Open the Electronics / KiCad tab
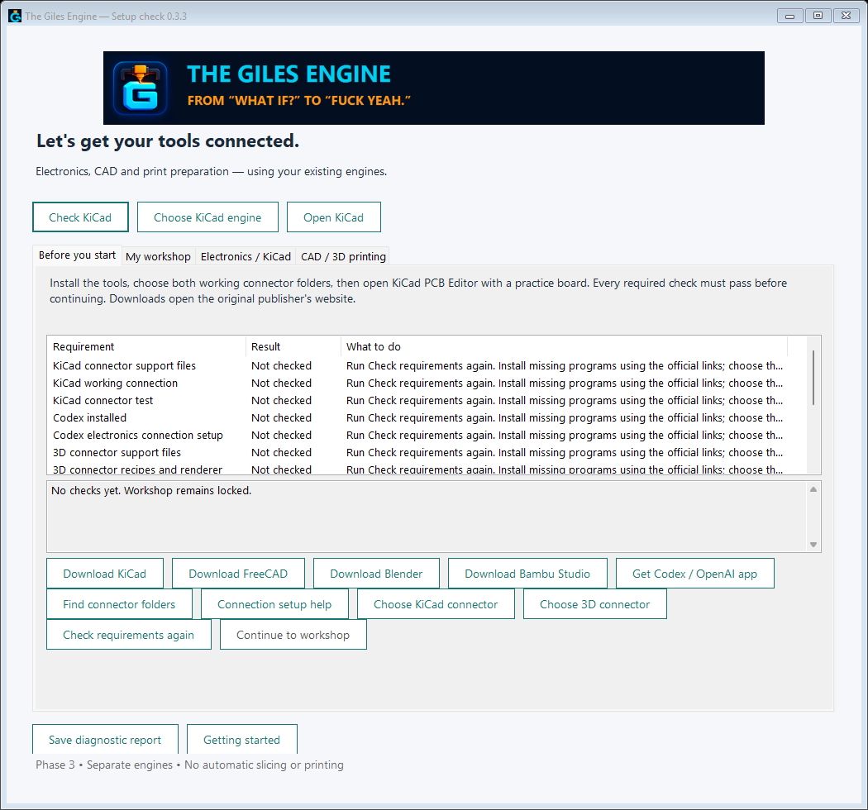This screenshot has width=868, height=810. pos(246,256)
